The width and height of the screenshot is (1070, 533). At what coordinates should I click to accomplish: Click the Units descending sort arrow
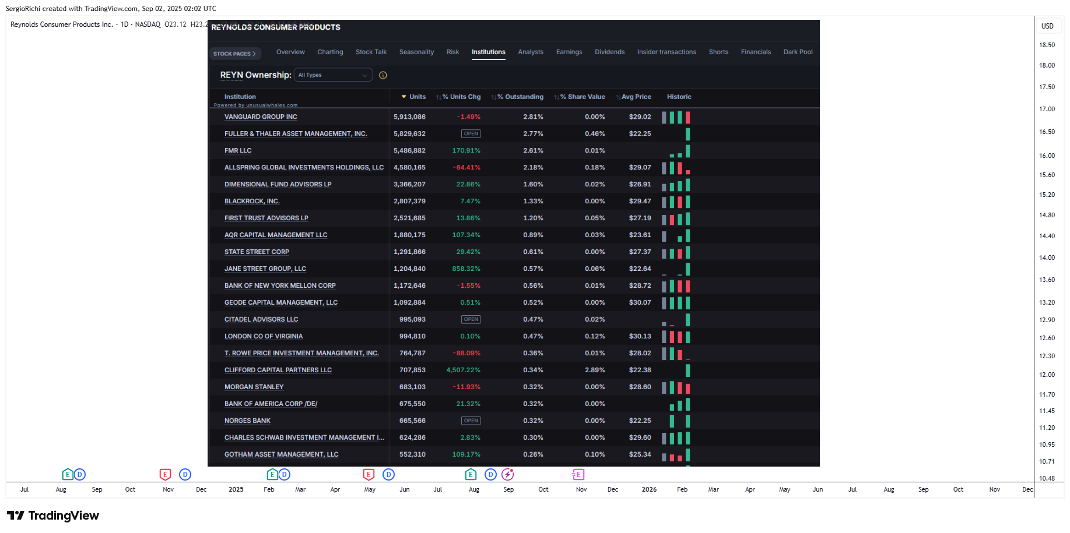coord(404,97)
